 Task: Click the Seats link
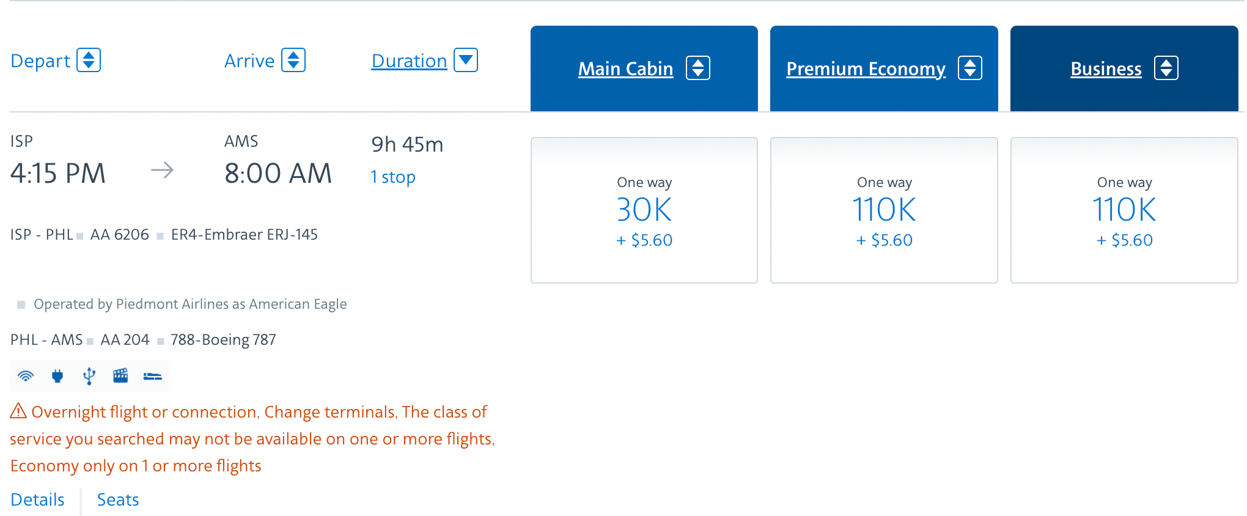click(117, 499)
